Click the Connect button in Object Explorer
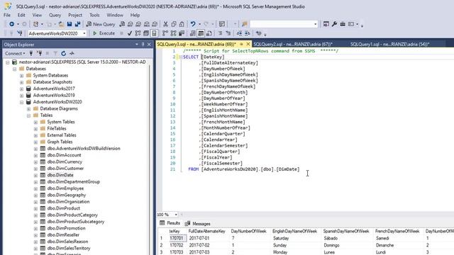The height and width of the screenshot is (255, 454). 15,53
